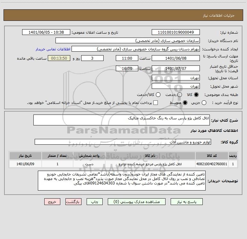The height and width of the screenshot is (239, 247).
Task: Click the پاسخ به نیاز button
Action: click(186, 202)
